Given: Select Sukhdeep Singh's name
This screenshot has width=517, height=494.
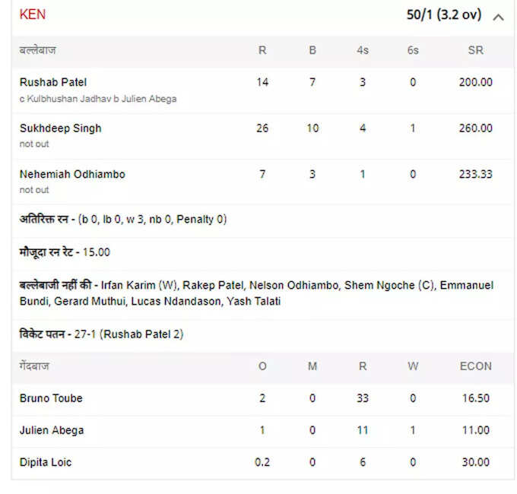Looking at the screenshot, I should tap(60, 128).
